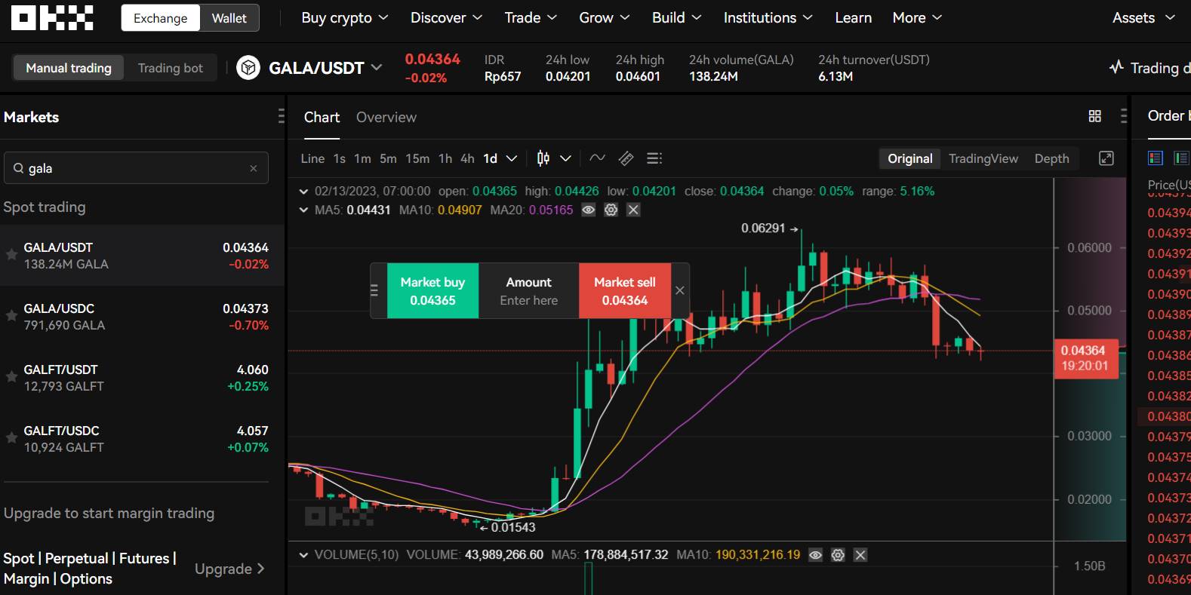
Task: Open the Build menu
Action: pyautogui.click(x=676, y=18)
